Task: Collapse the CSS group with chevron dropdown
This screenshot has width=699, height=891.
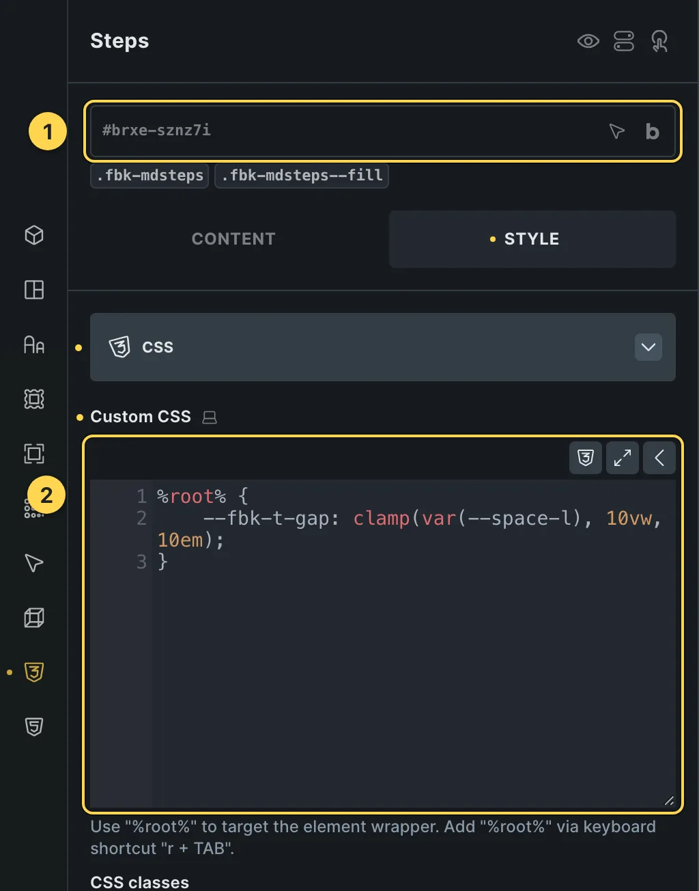Action: [648, 347]
